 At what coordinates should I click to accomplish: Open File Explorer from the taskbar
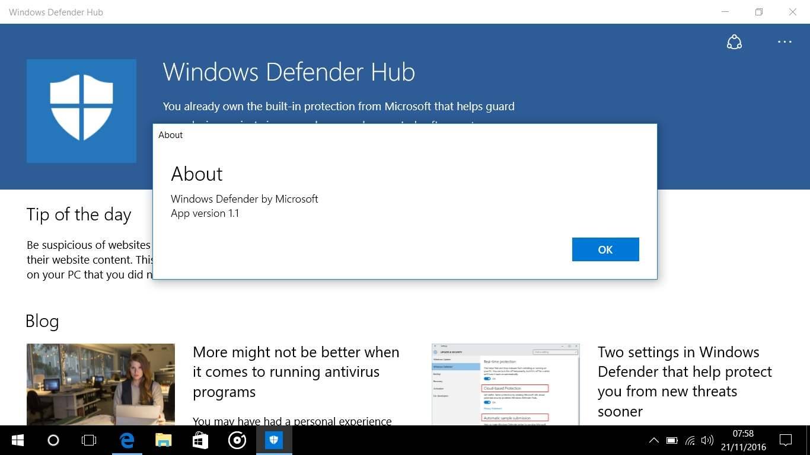pos(163,440)
